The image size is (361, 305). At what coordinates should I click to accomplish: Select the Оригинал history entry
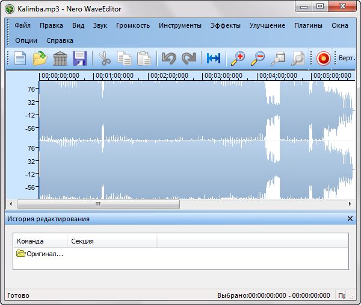(40, 254)
